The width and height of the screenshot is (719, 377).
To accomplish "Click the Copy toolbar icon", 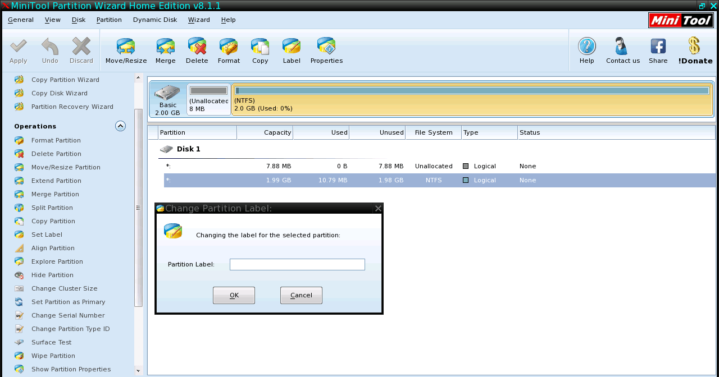I will 260,47.
